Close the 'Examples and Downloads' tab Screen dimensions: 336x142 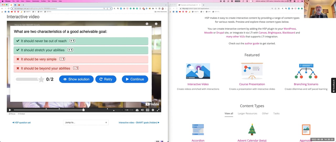click(x=200, y=5)
